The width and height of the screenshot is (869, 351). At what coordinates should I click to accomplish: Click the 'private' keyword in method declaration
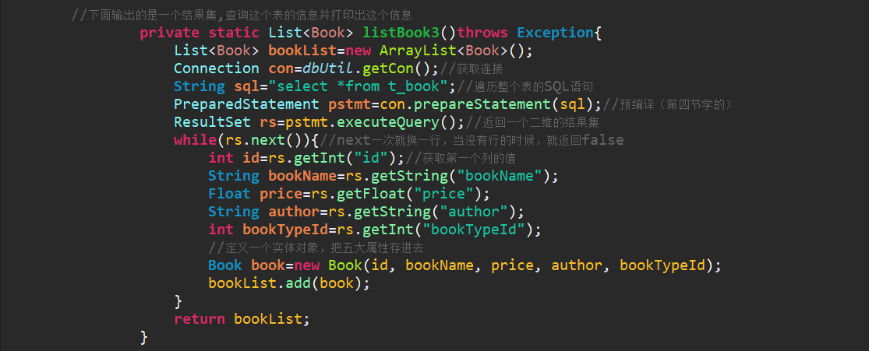point(170,33)
